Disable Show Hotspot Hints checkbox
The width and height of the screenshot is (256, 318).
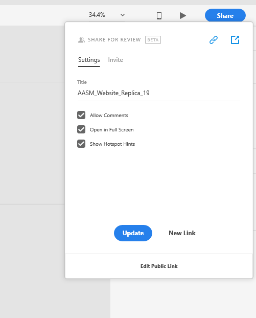click(x=81, y=144)
